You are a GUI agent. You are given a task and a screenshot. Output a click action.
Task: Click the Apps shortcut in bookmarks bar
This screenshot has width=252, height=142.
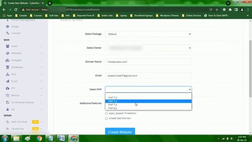pos(7,16)
